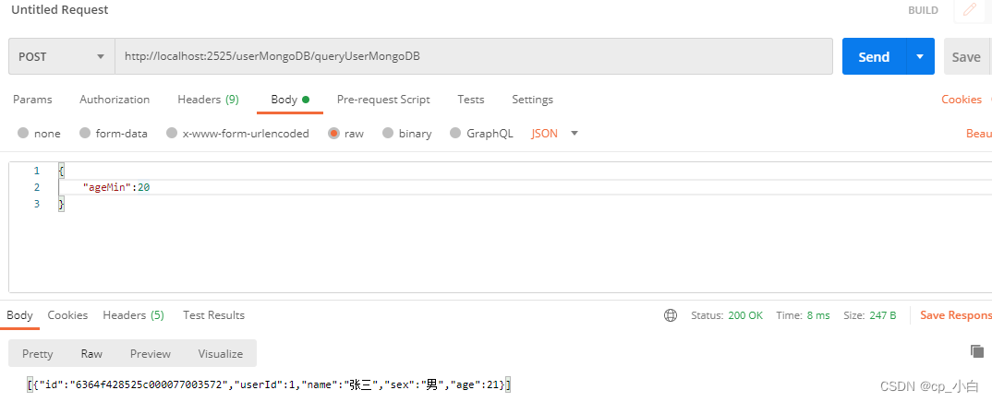Viewport: 992px width, 402px height.
Task: Open the Cookies link on right
Action: [961, 99]
